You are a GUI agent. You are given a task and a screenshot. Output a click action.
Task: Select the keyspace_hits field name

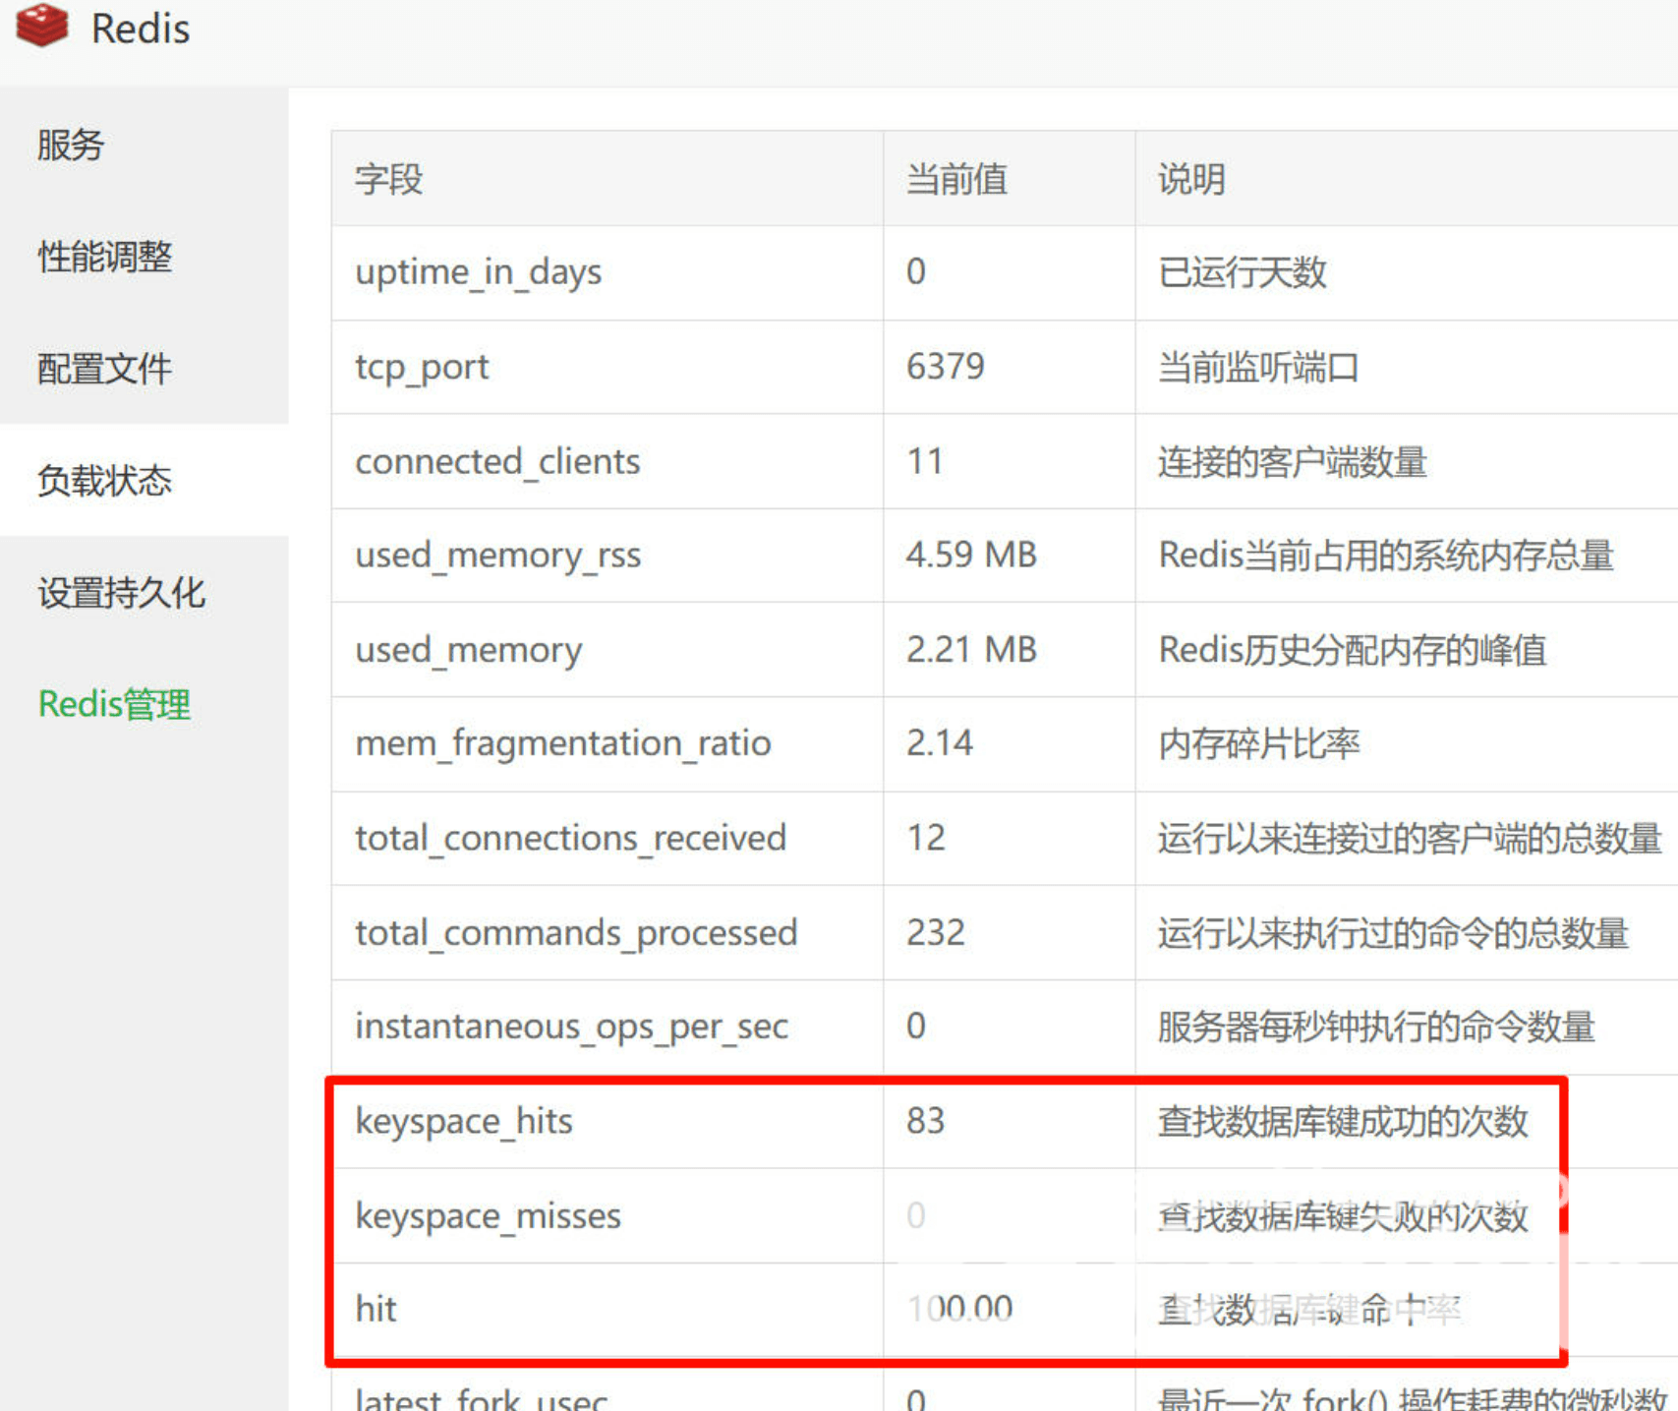[x=464, y=1121]
